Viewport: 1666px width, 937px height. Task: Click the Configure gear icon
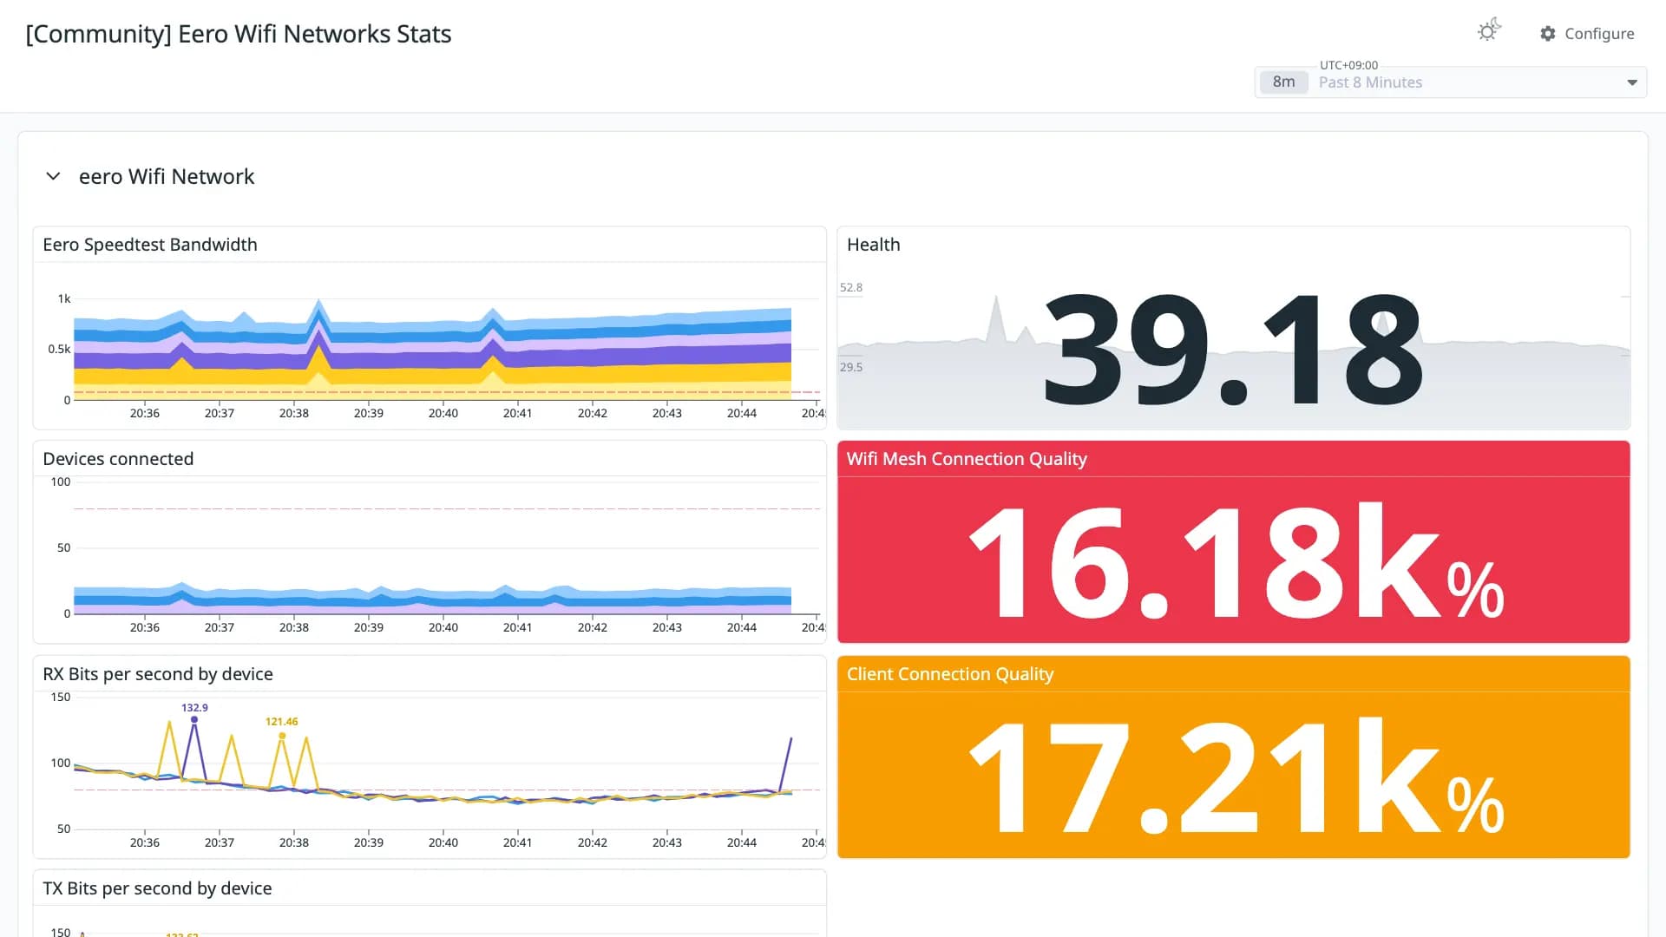point(1548,34)
